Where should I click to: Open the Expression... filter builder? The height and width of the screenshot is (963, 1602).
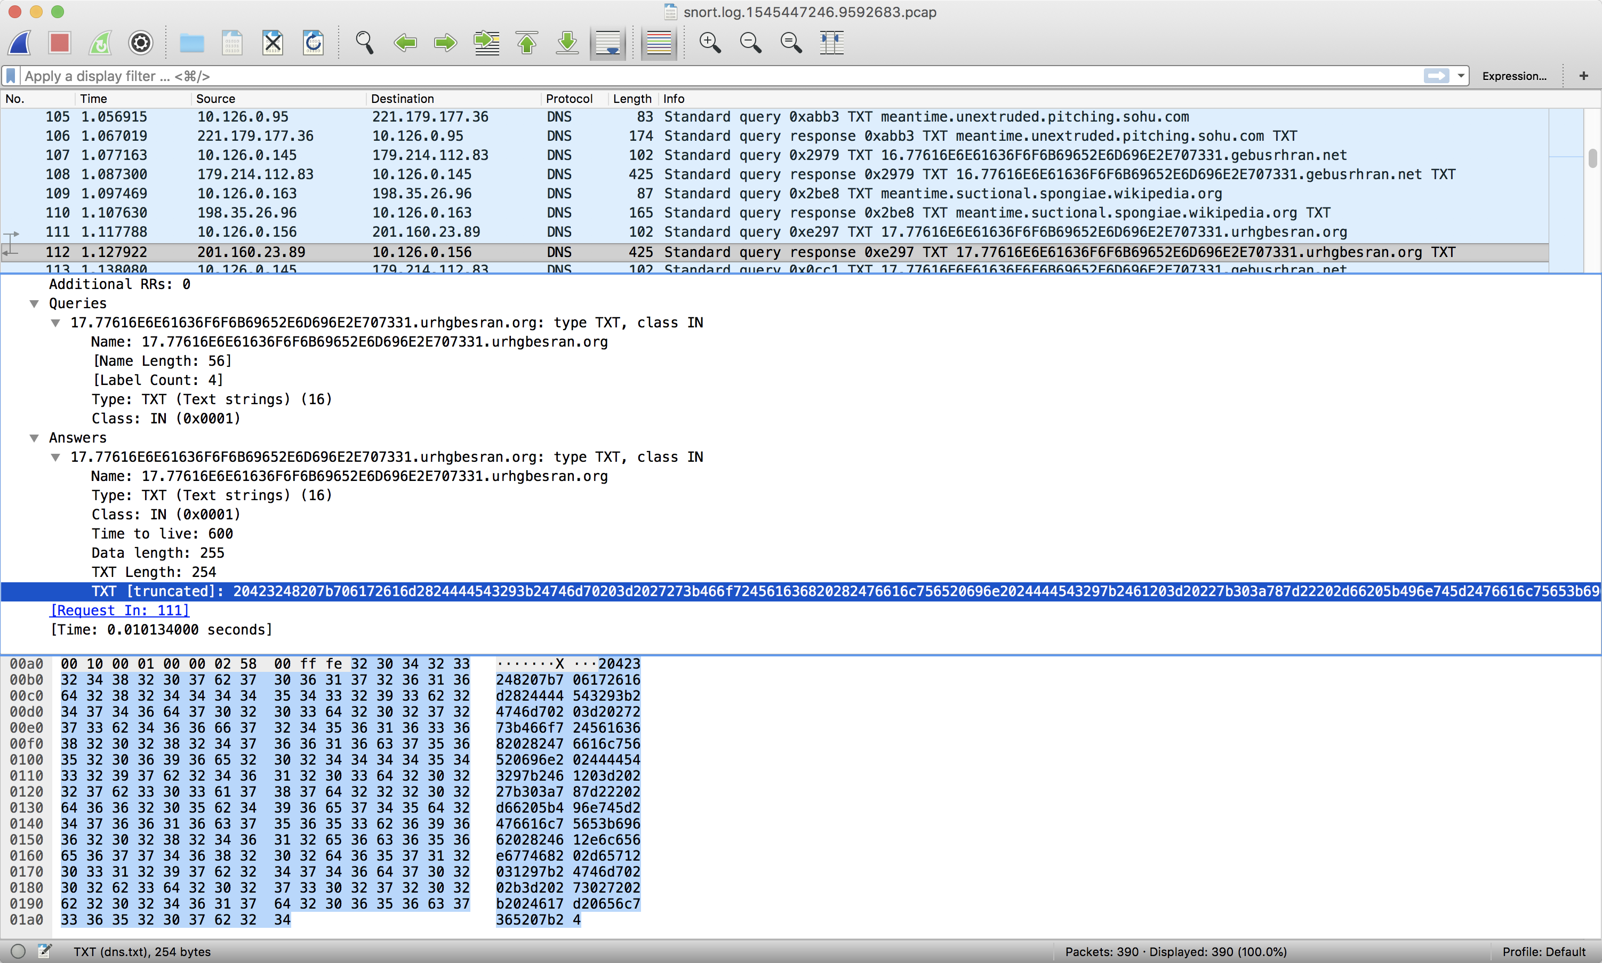1514,76
